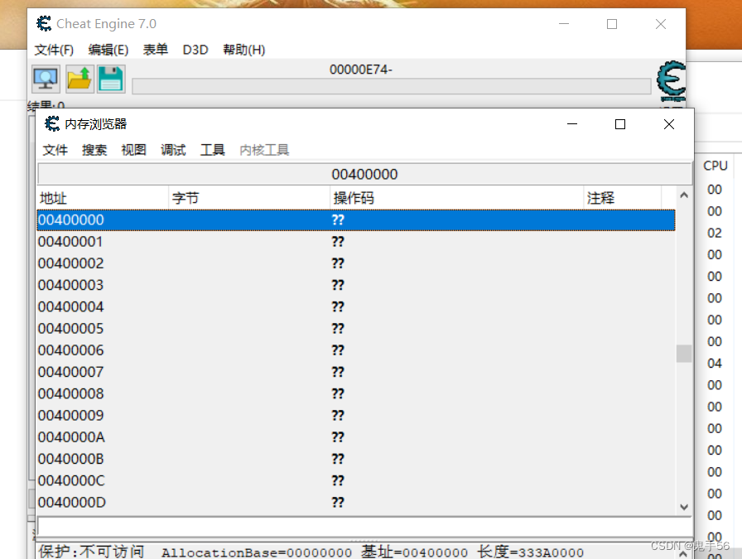742x559 pixels.
Task: Click the 基址=00400000 status text
Action: (x=415, y=552)
